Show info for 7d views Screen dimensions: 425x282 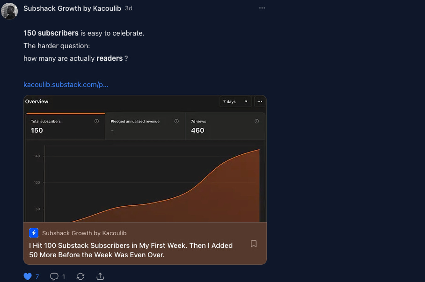(256, 121)
